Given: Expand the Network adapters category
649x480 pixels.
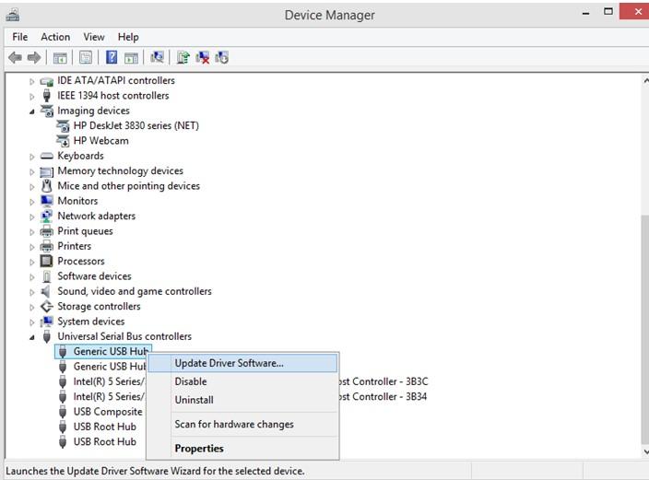Looking at the screenshot, I should 32,217.
